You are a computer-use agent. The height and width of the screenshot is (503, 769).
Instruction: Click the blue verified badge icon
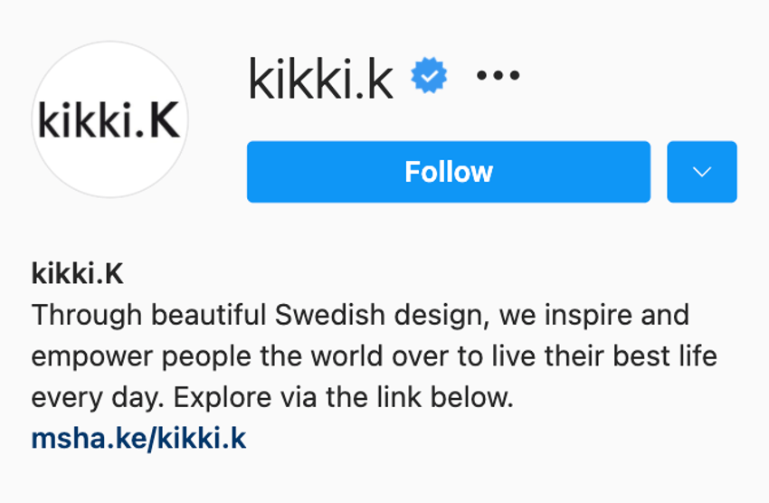(429, 75)
